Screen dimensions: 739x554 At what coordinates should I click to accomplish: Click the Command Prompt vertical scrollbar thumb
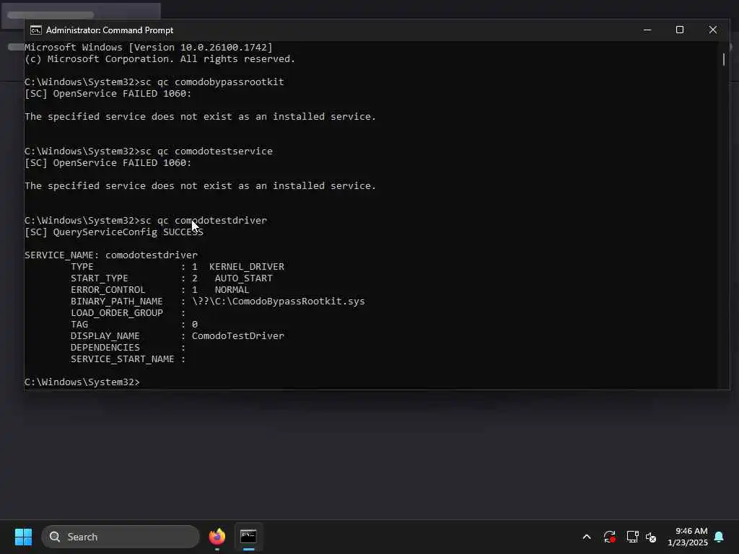point(724,59)
